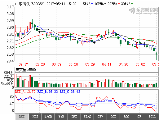Click the 3.17 price axis label
This screenshot has width=159, height=120.
(10, 7)
